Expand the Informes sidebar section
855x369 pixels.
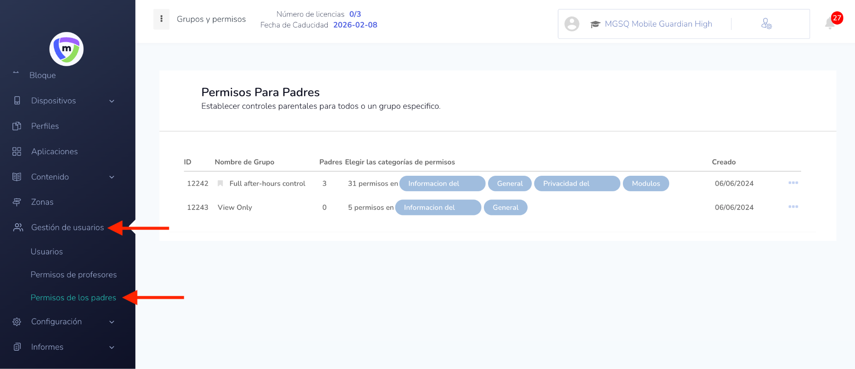pyautogui.click(x=111, y=347)
